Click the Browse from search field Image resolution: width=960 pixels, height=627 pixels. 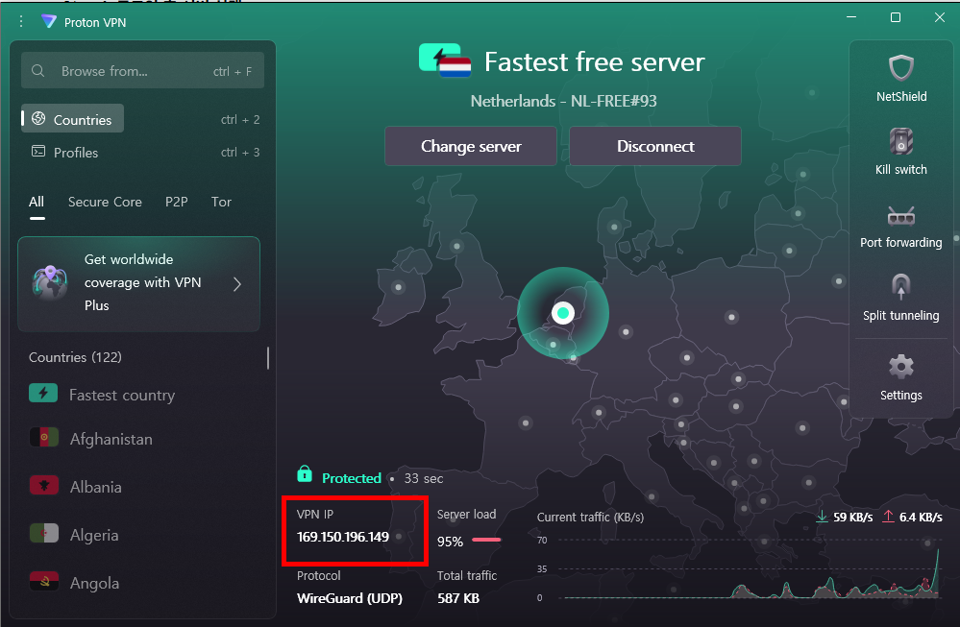pyautogui.click(x=142, y=70)
